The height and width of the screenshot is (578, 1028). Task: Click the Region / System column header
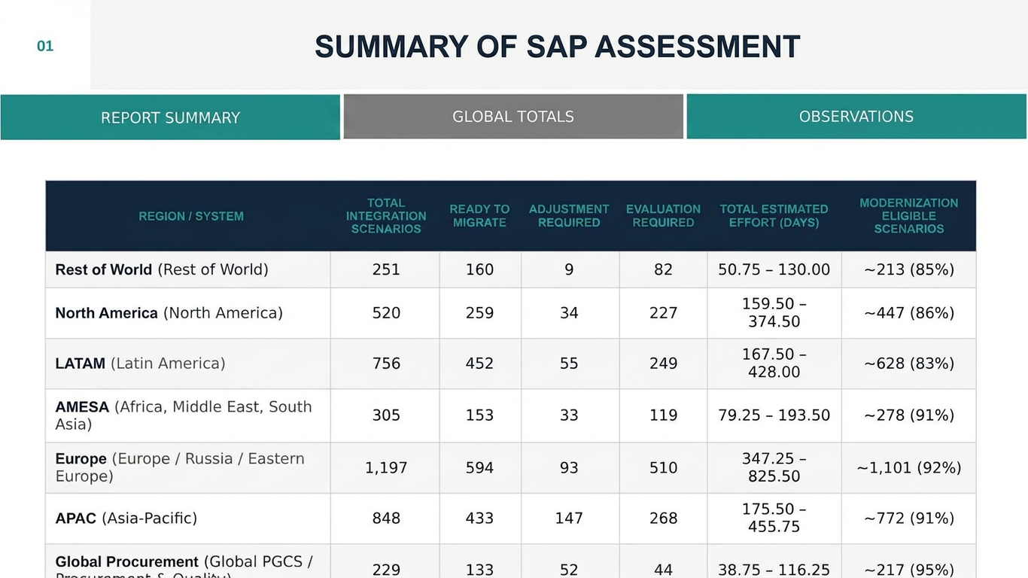pos(191,216)
